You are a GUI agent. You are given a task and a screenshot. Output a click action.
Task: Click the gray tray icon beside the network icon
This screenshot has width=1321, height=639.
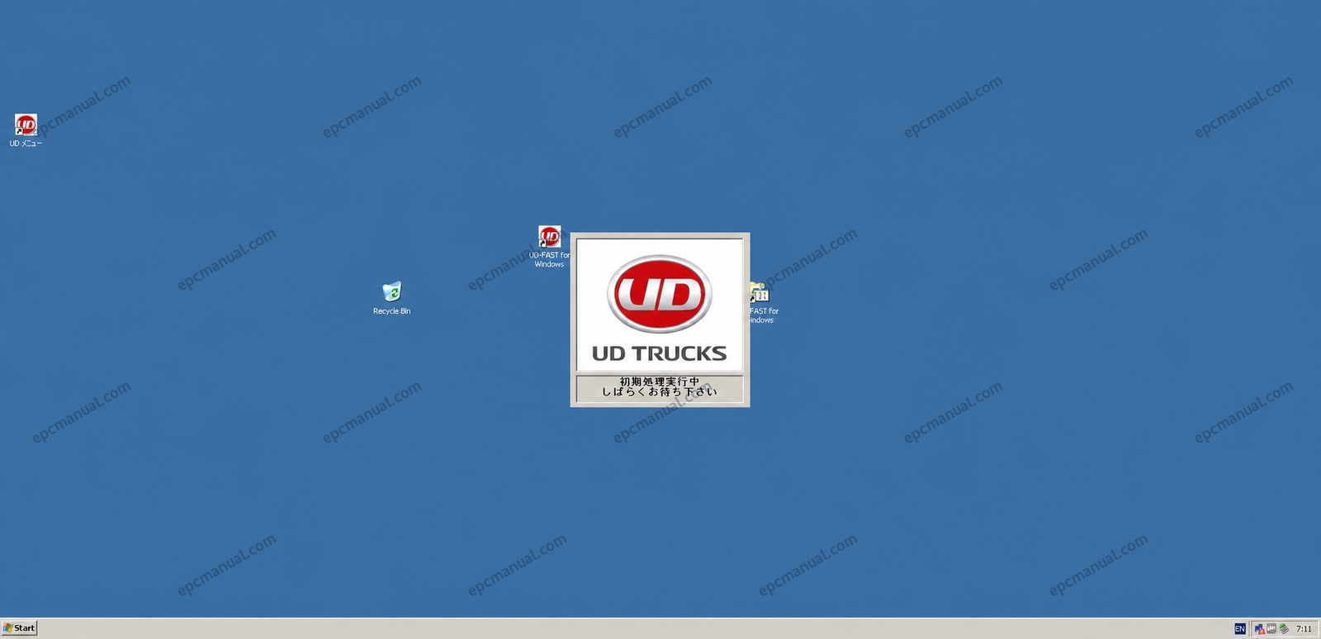(x=1271, y=629)
